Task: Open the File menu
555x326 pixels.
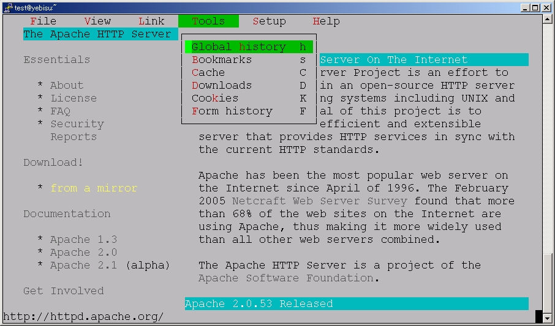Action: click(x=43, y=21)
